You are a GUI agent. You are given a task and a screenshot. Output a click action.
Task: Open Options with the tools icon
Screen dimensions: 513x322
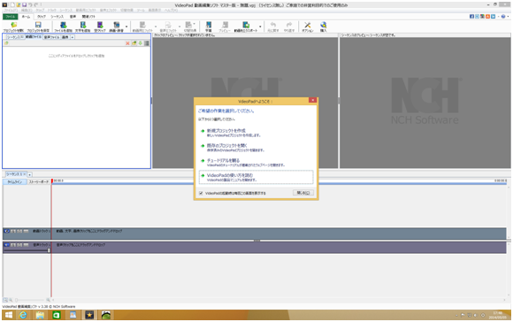pyautogui.click(x=307, y=27)
